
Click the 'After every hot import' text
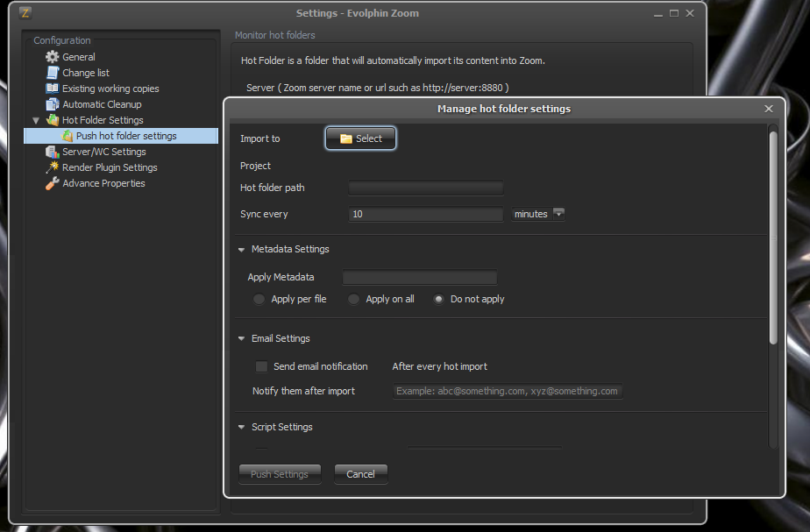coord(439,366)
